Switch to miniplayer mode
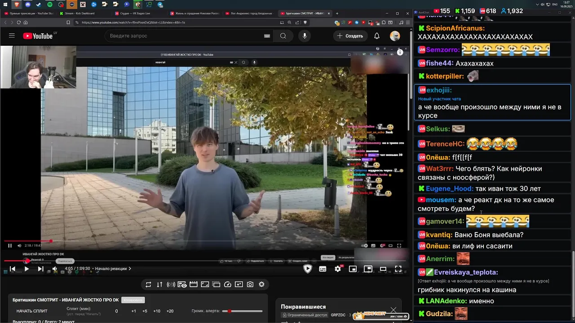Screen dimensions: 575x323 [x=353, y=269]
